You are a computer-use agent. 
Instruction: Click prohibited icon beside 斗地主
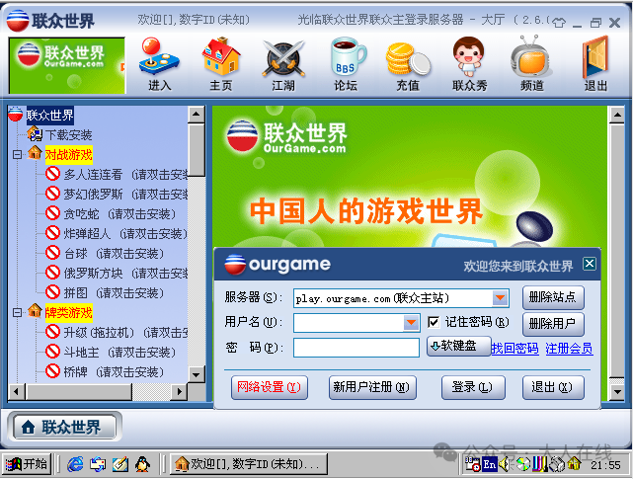(x=53, y=352)
